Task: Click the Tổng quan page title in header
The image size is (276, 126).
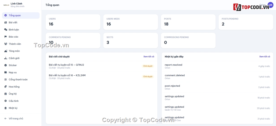Action: pos(52,5)
